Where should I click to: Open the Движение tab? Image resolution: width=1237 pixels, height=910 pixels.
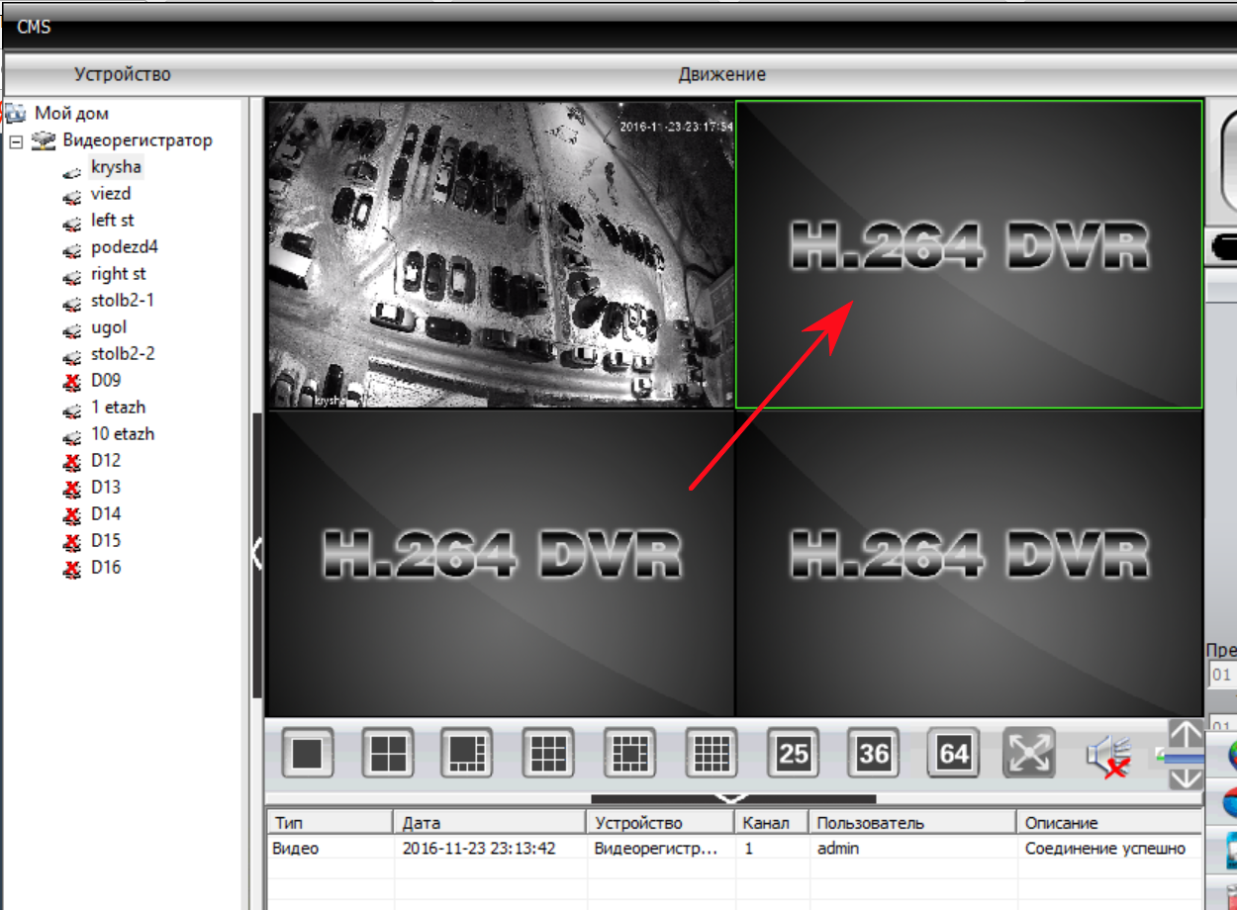721,74
